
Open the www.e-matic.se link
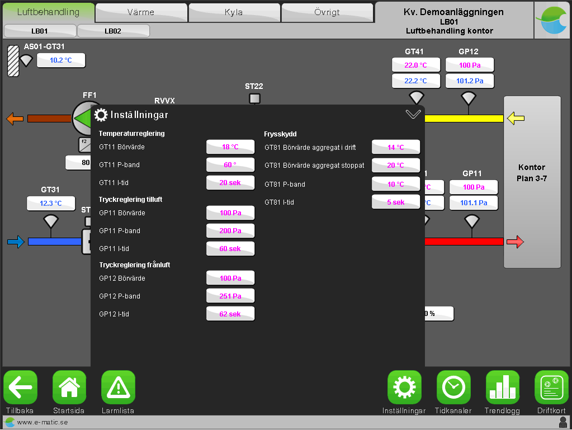click(42, 422)
